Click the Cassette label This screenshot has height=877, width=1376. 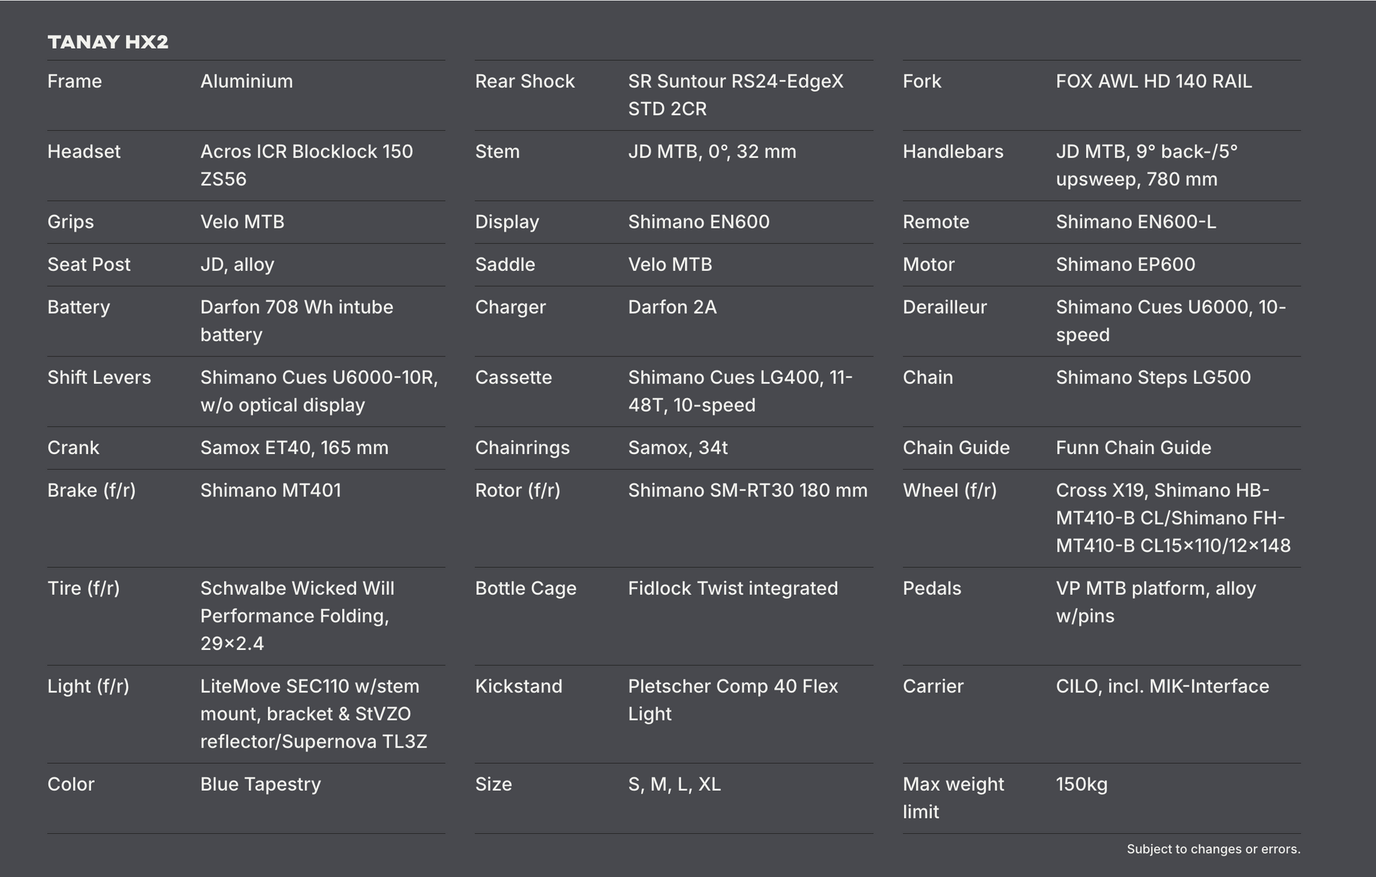[x=513, y=377]
